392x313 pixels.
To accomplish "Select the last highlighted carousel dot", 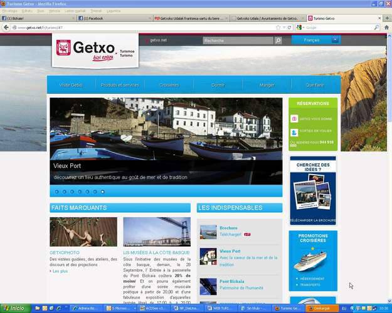I will coord(102,192).
